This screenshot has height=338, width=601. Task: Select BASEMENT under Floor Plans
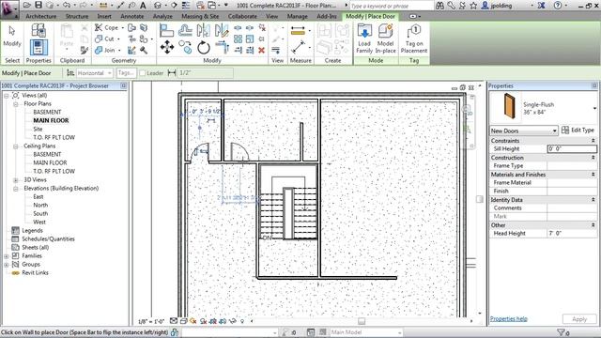pos(47,112)
